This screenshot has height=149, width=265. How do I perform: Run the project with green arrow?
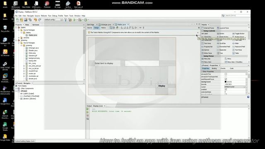(x=75, y=20)
